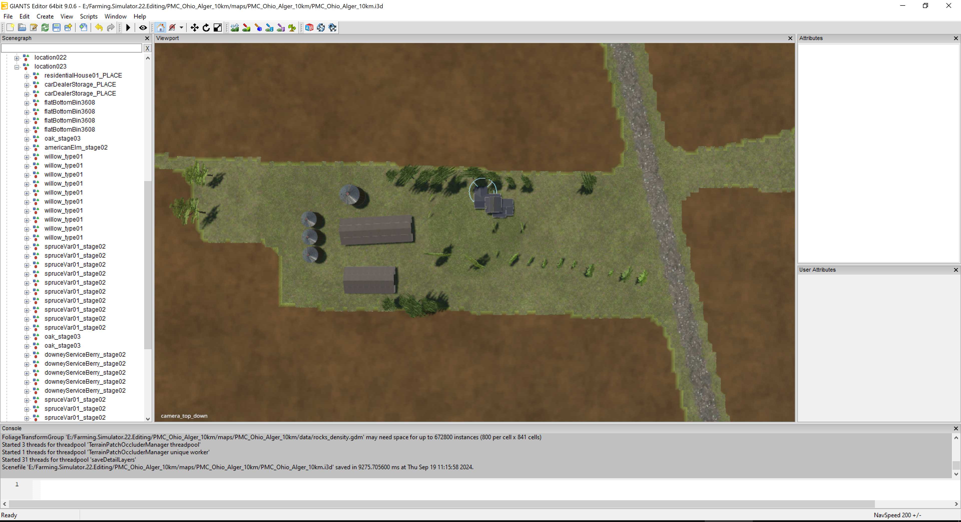Close the Viewport panel
Screen dimensions: 961x522
click(790, 38)
